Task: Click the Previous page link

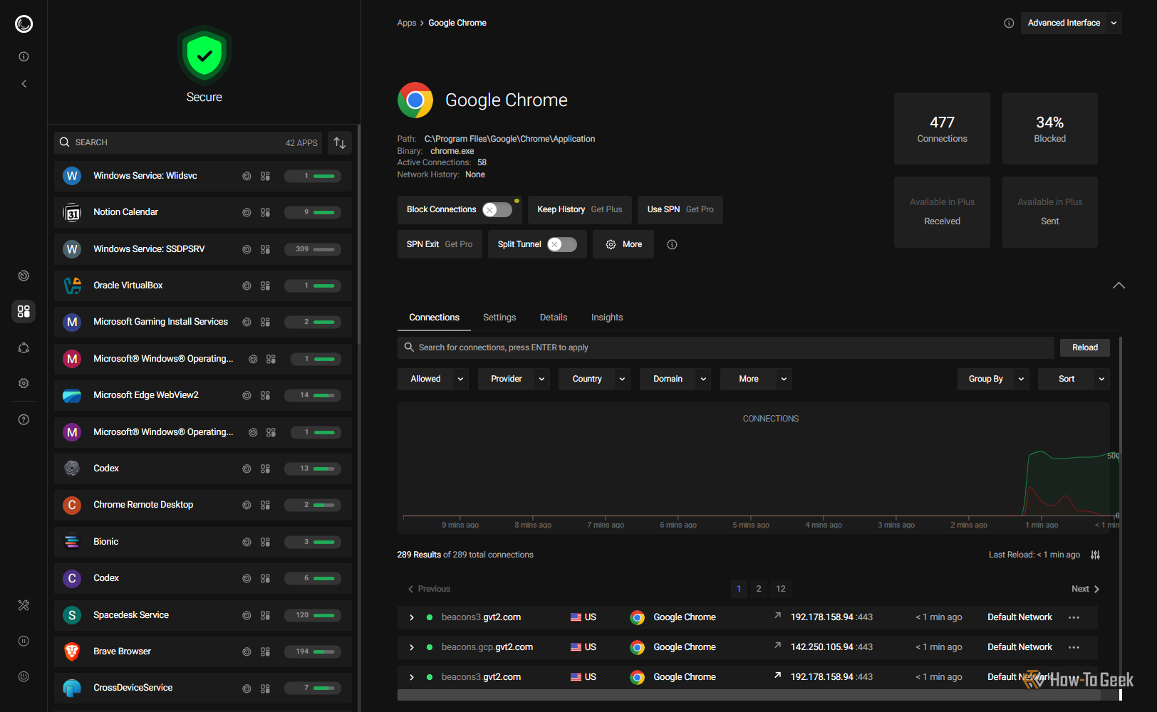Action: (429, 589)
